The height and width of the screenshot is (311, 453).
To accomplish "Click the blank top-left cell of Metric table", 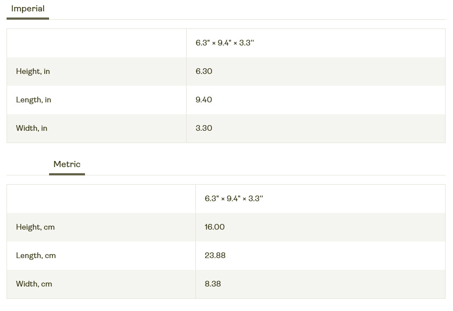I will (101, 199).
